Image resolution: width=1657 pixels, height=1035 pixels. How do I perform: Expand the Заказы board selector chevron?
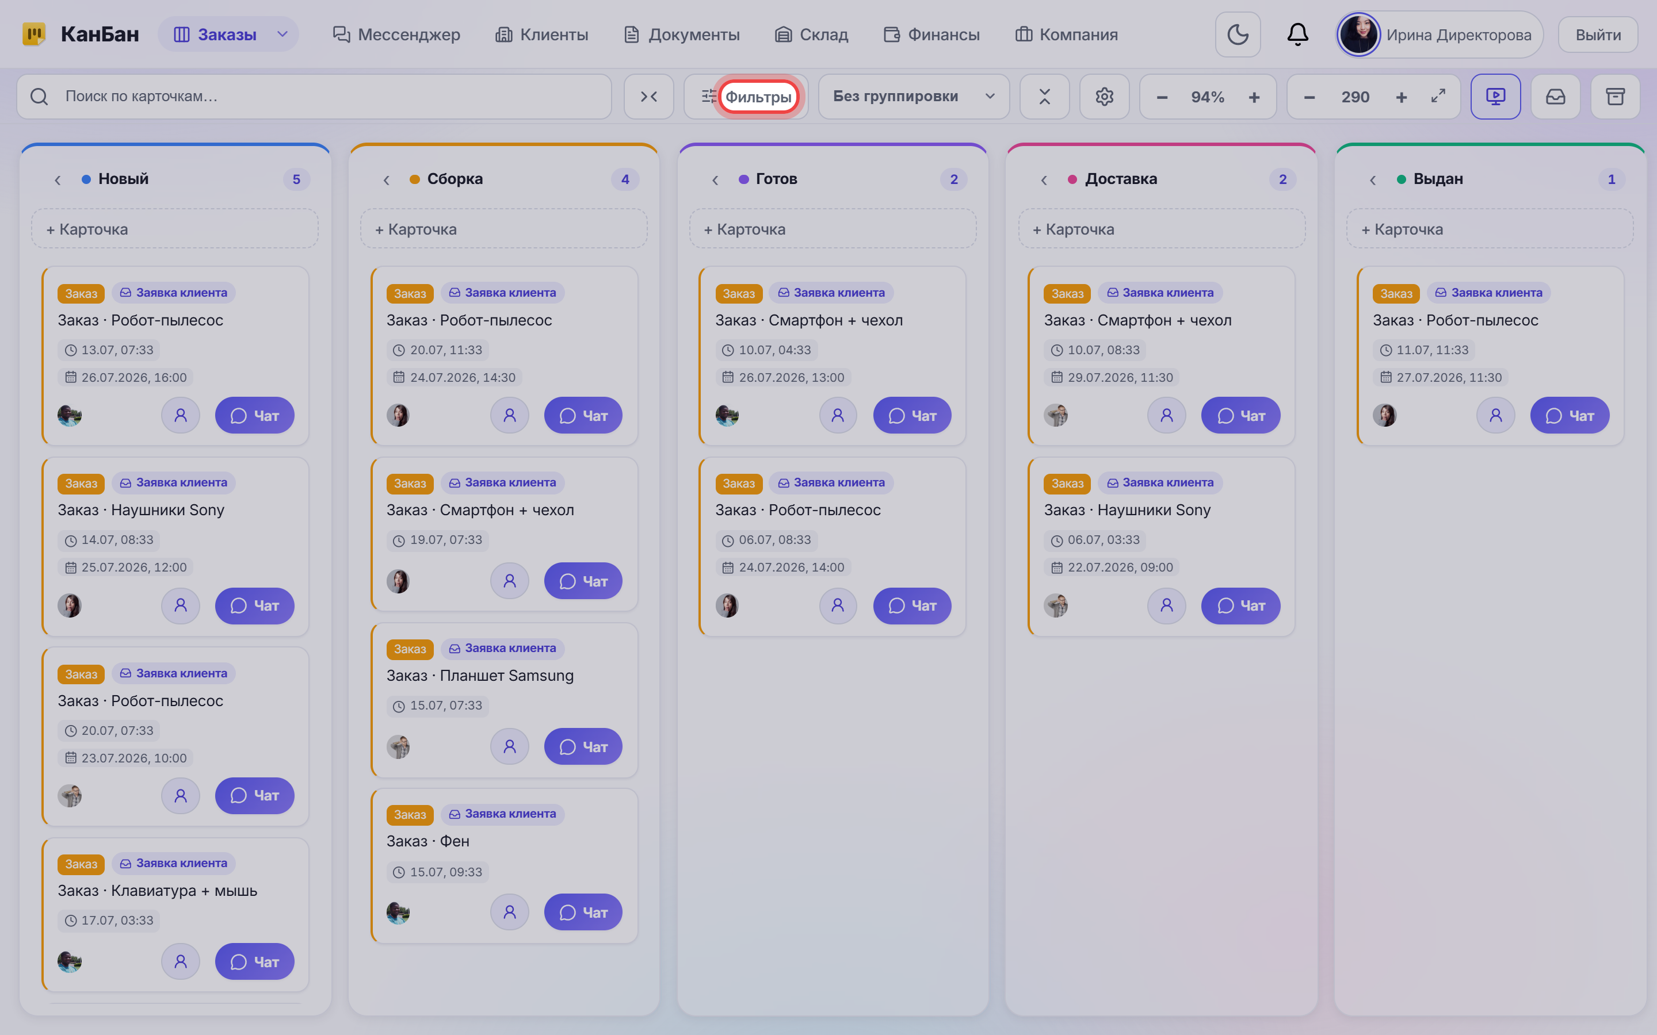pos(282,34)
